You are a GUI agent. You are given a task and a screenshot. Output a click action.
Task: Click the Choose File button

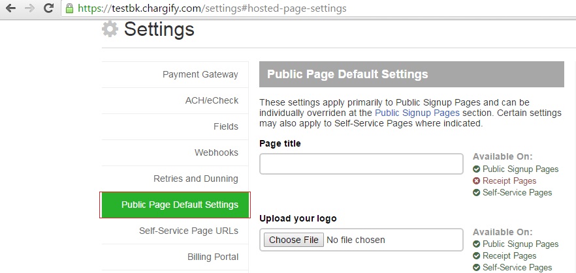coord(293,240)
